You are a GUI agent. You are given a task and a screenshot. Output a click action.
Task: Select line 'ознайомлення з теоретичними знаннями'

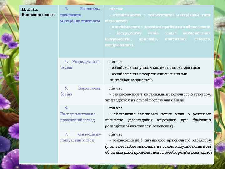(x=149, y=74)
